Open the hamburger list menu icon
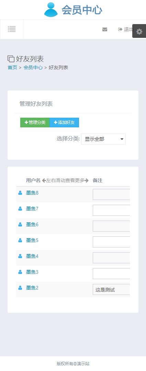The width and height of the screenshot is (146, 371). pyautogui.click(x=12, y=29)
